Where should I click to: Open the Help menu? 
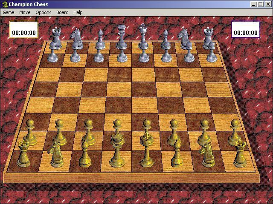78,12
